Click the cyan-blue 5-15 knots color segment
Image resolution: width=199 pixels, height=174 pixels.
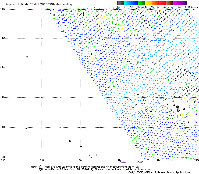tap(131, 3)
